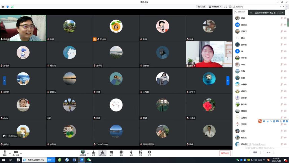Screen dimensions: 289x163
Task: Open the Invite participants icon
Action: 93,153
